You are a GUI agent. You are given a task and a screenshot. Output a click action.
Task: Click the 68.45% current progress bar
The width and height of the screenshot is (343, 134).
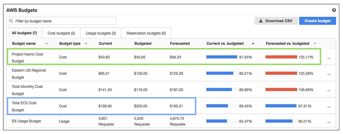click(222, 106)
